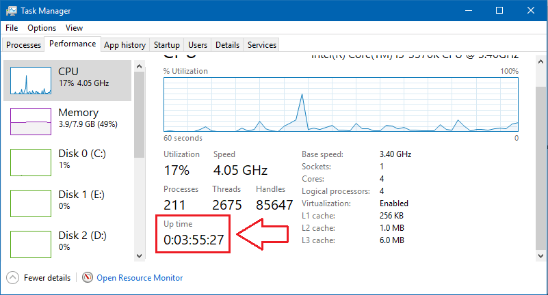
Task: Click the Memory mini graph thumbnail
Action: [31, 122]
